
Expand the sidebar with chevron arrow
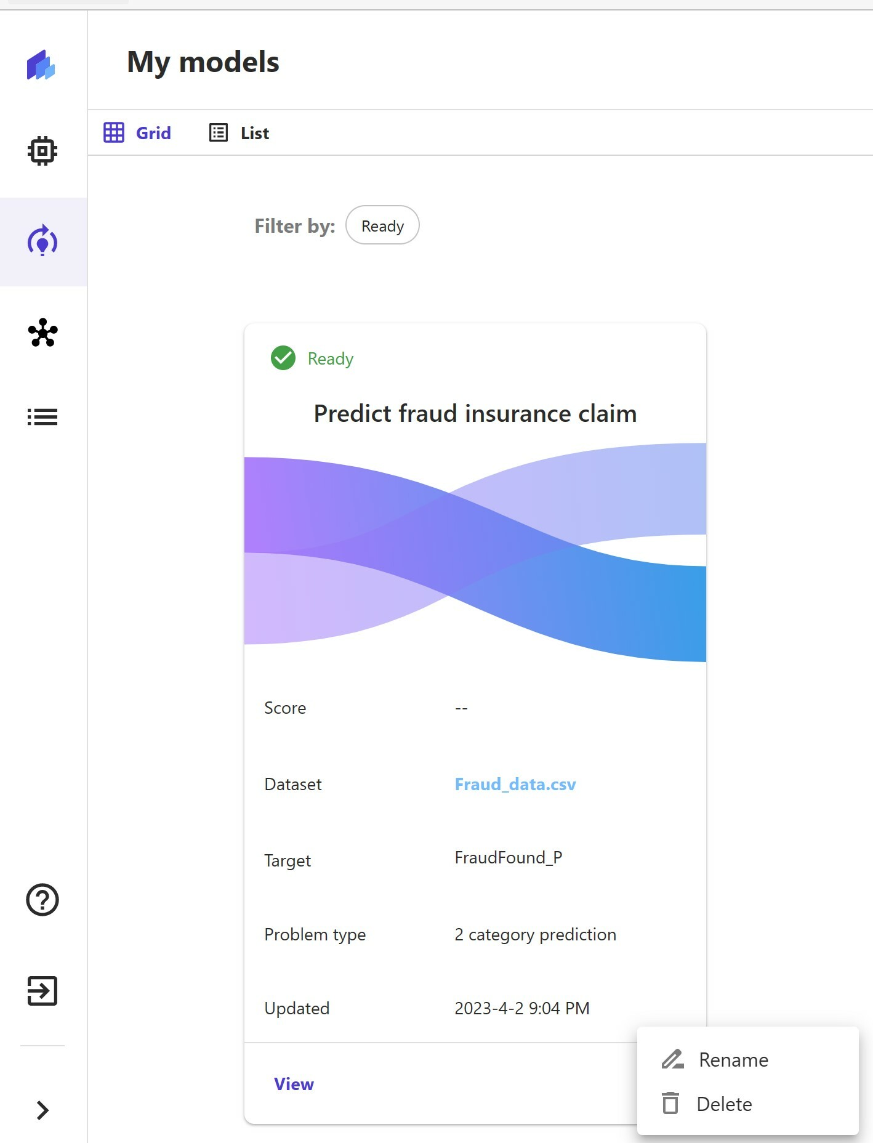[x=42, y=1110]
